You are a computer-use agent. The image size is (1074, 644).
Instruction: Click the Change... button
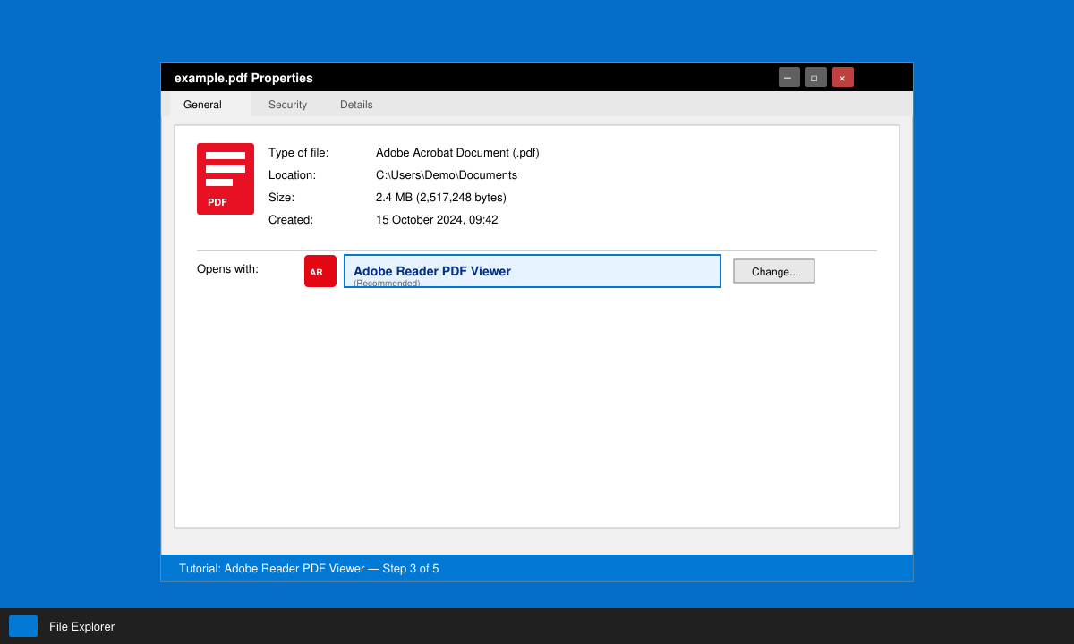pos(774,271)
